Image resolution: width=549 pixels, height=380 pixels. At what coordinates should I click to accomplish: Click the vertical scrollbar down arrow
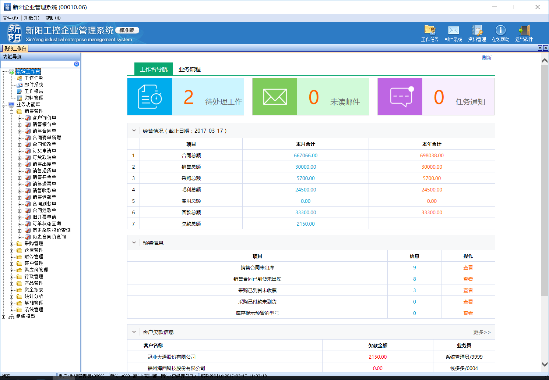545,364
